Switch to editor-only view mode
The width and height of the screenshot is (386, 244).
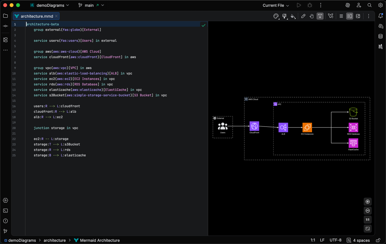point(341,16)
